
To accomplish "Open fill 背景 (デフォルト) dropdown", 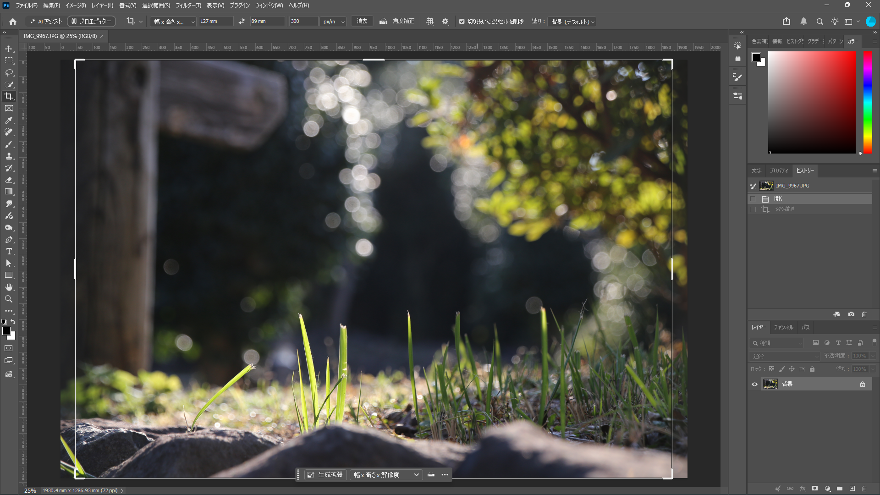I will point(572,22).
